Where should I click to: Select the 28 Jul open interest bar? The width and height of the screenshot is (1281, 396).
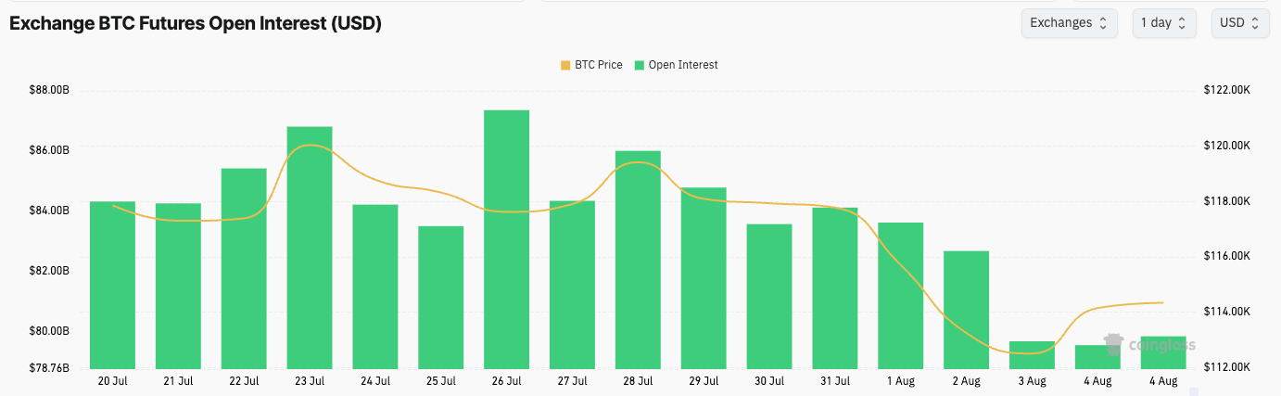(x=638, y=260)
